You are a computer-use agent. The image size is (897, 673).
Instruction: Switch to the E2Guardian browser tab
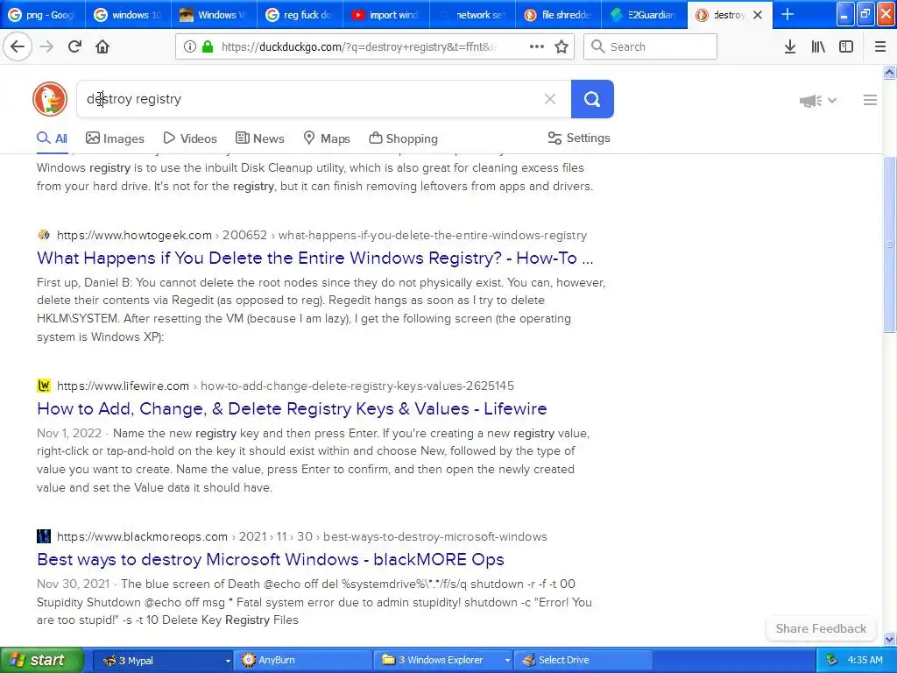tap(644, 14)
